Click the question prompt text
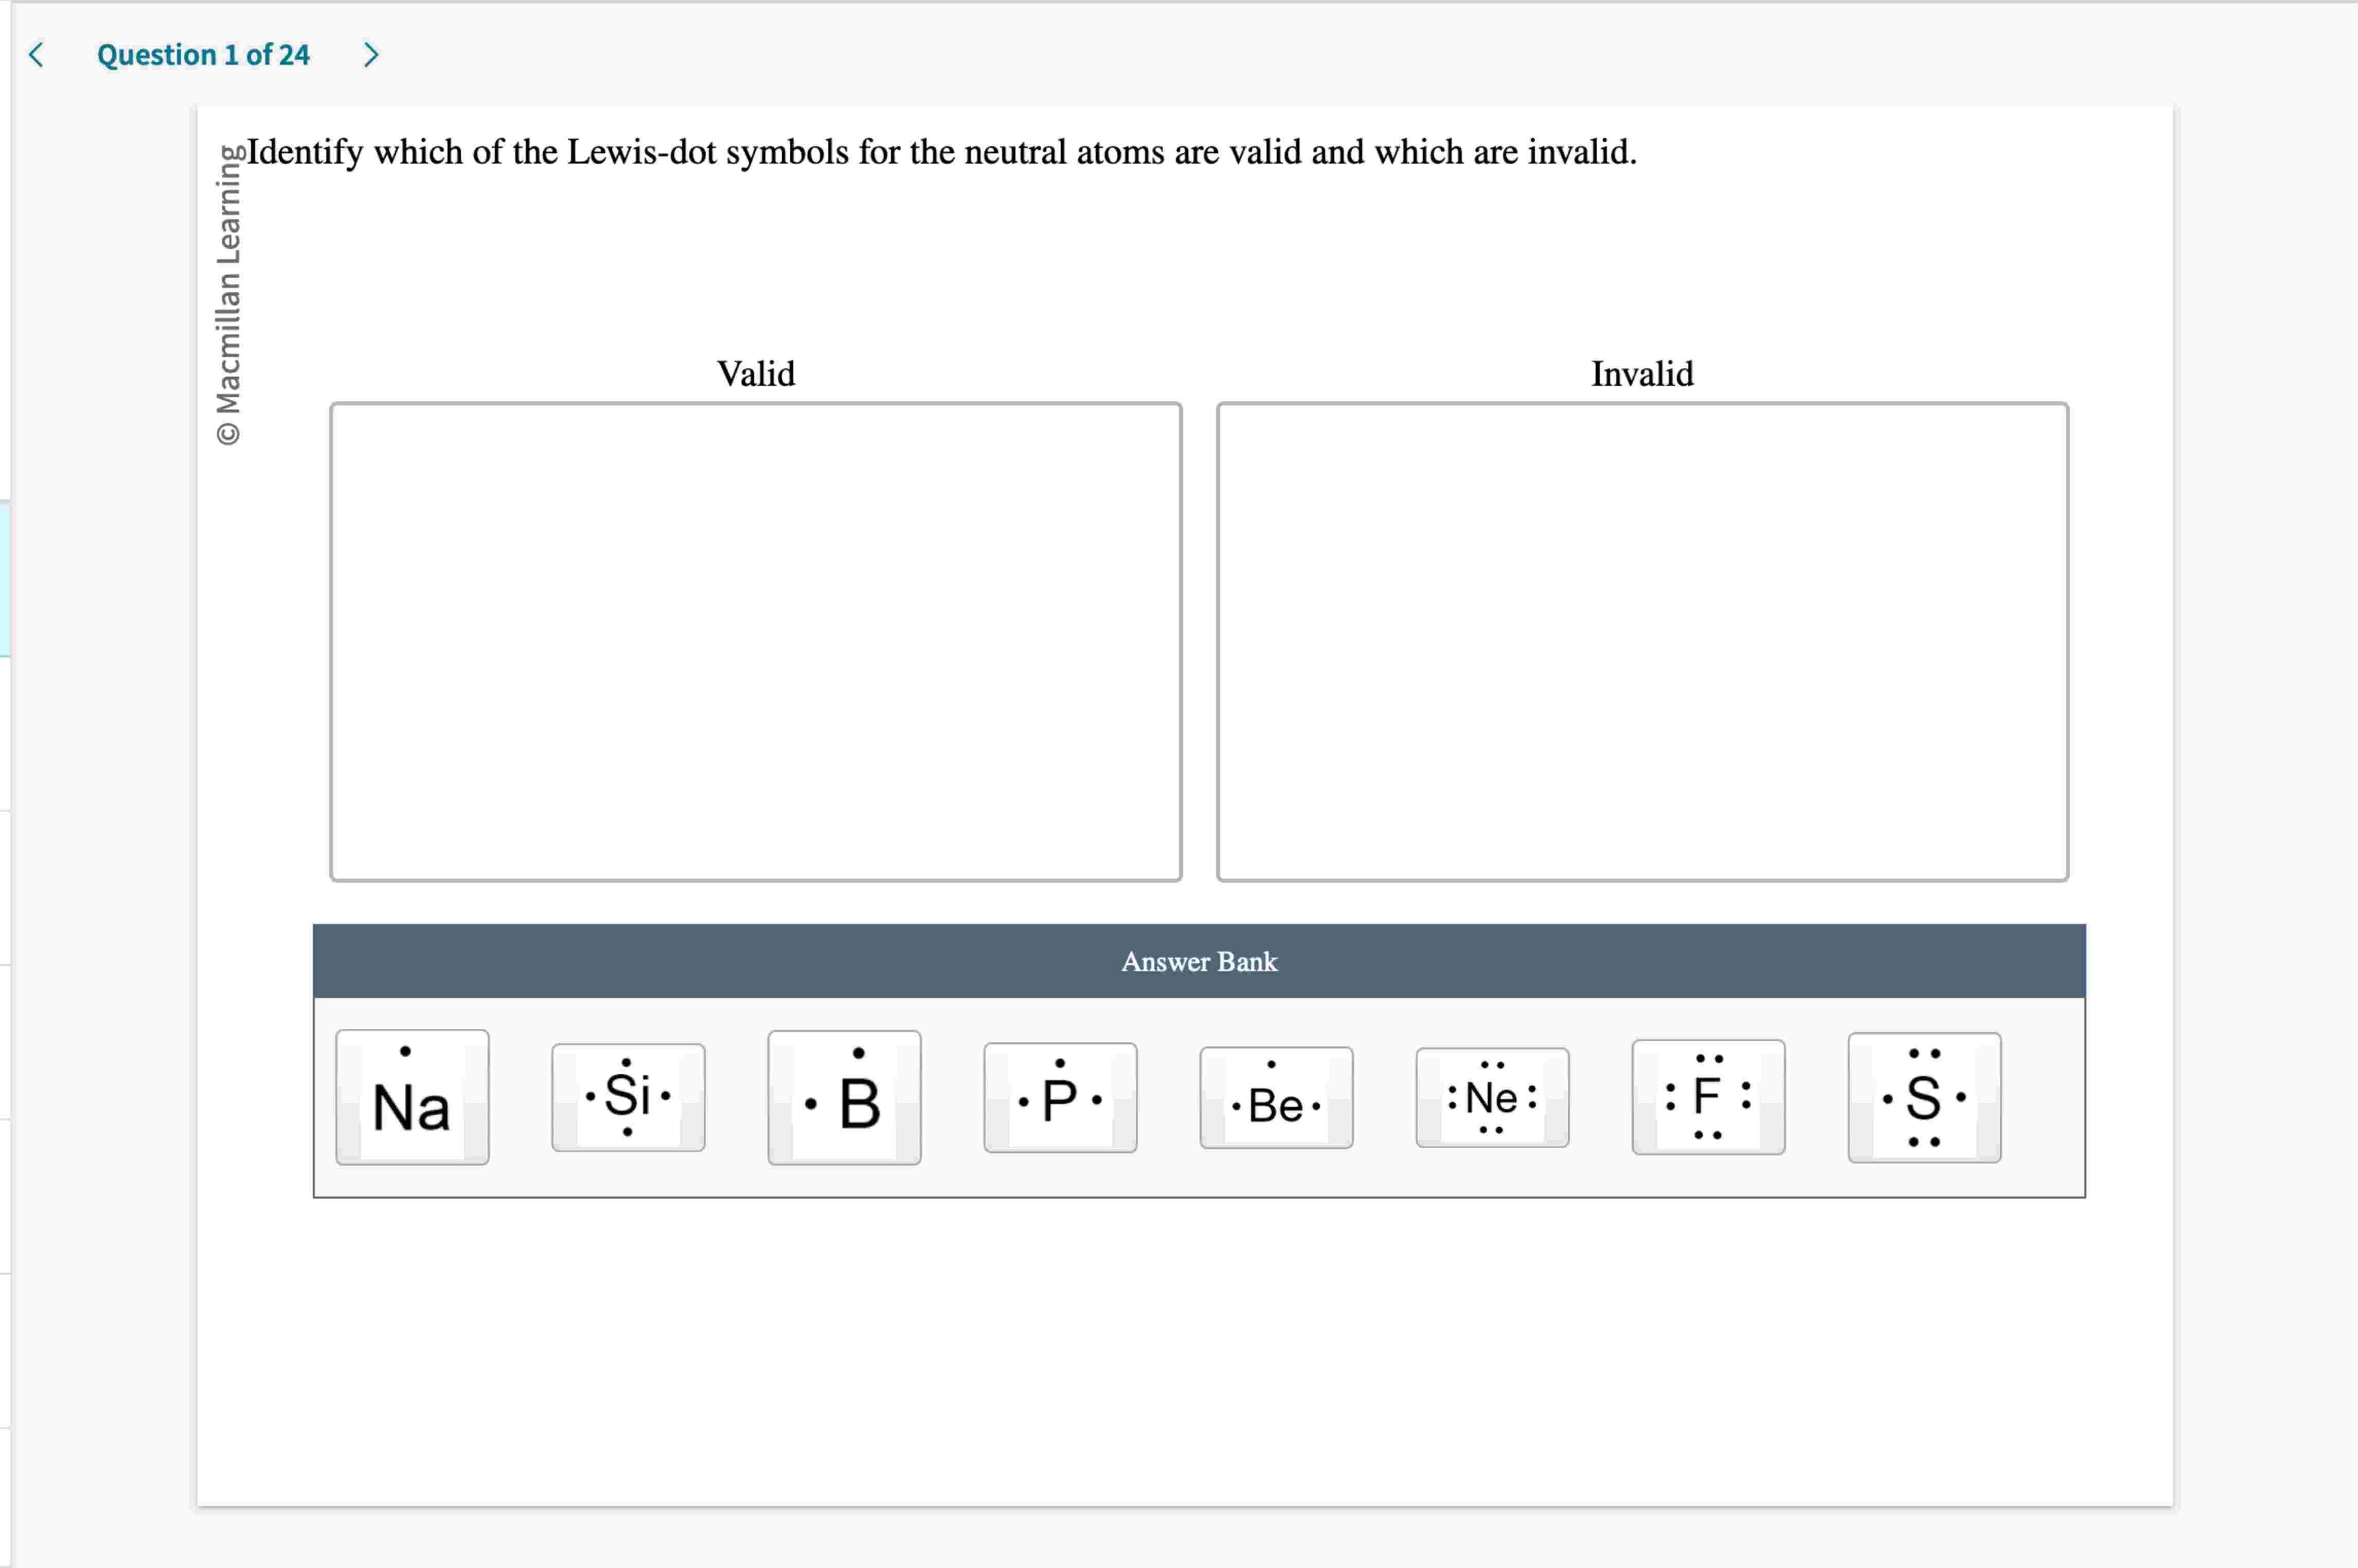This screenshot has width=2358, height=1568. [x=940, y=152]
